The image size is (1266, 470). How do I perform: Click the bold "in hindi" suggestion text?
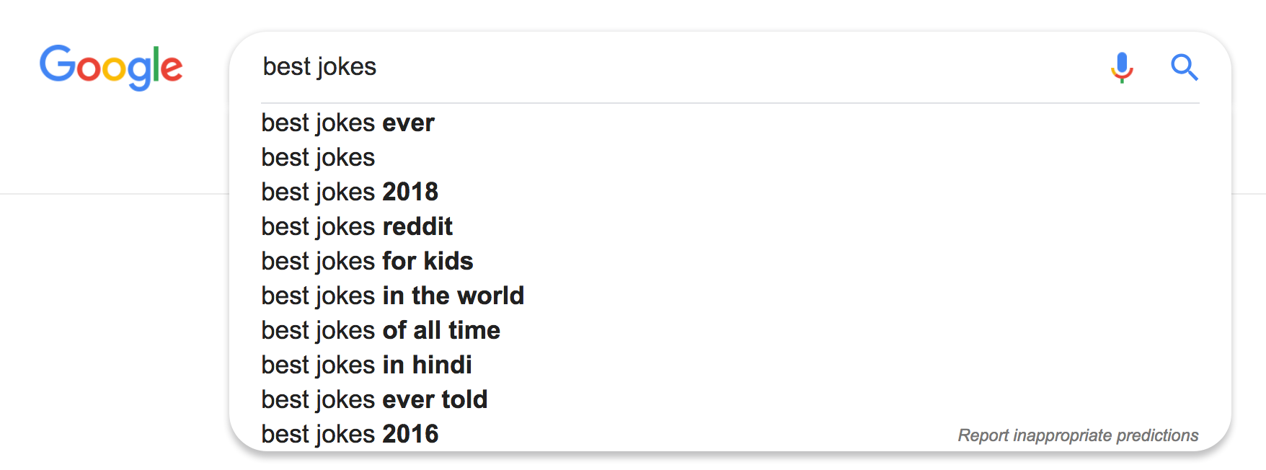pyautogui.click(x=427, y=365)
